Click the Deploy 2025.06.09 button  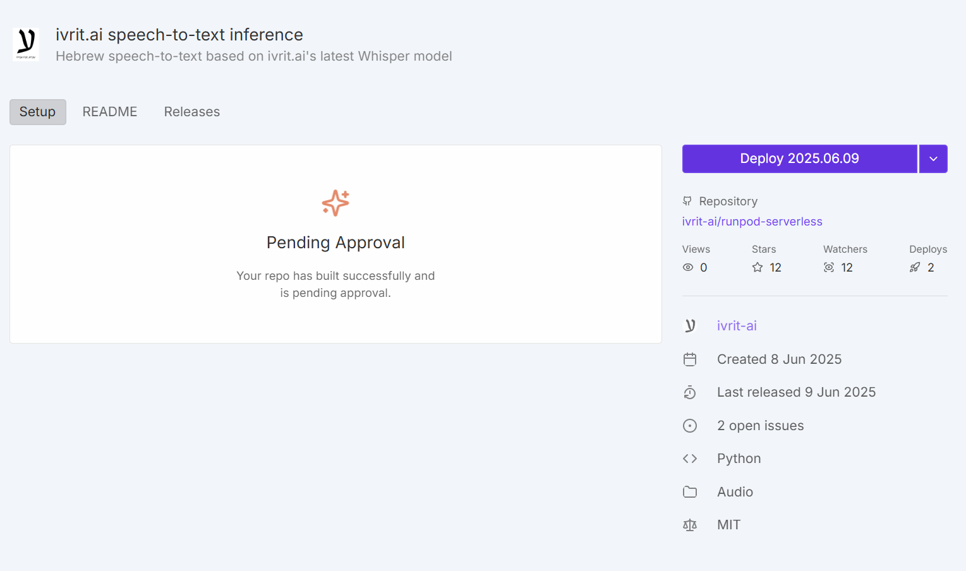coord(800,159)
